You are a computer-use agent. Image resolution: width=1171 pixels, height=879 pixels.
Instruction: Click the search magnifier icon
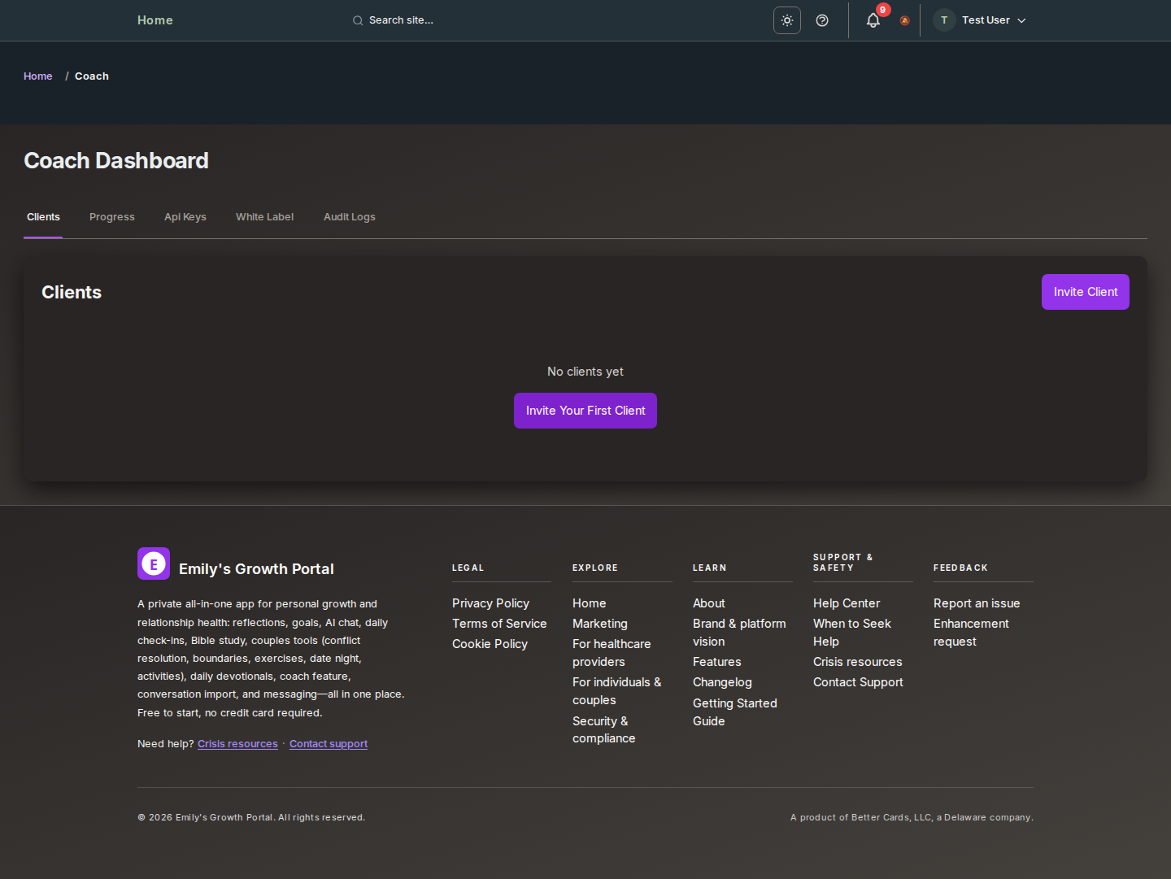[x=358, y=20]
